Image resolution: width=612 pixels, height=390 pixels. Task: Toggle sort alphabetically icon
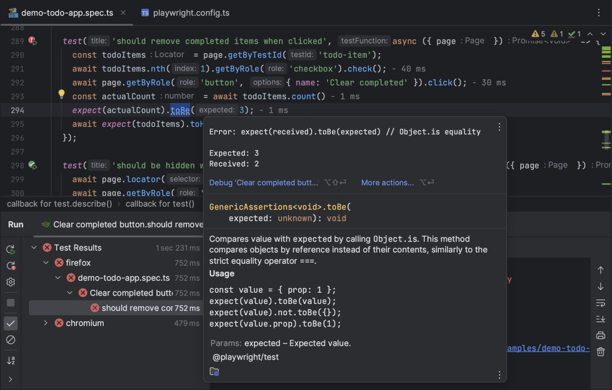pyautogui.click(x=11, y=361)
